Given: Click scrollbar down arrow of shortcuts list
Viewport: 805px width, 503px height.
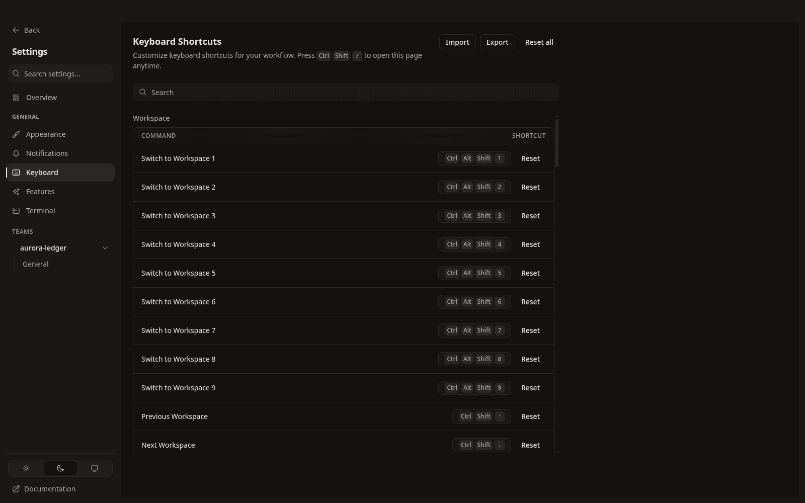Looking at the screenshot, I should [557, 453].
